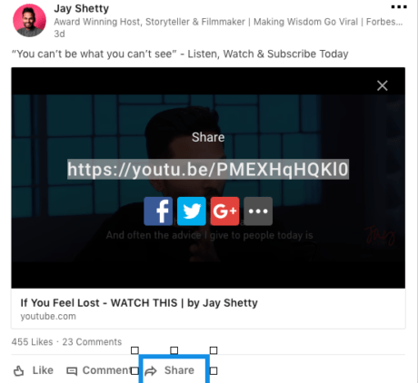
Task: Like the post using thumbs-up icon
Action: pyautogui.click(x=19, y=370)
